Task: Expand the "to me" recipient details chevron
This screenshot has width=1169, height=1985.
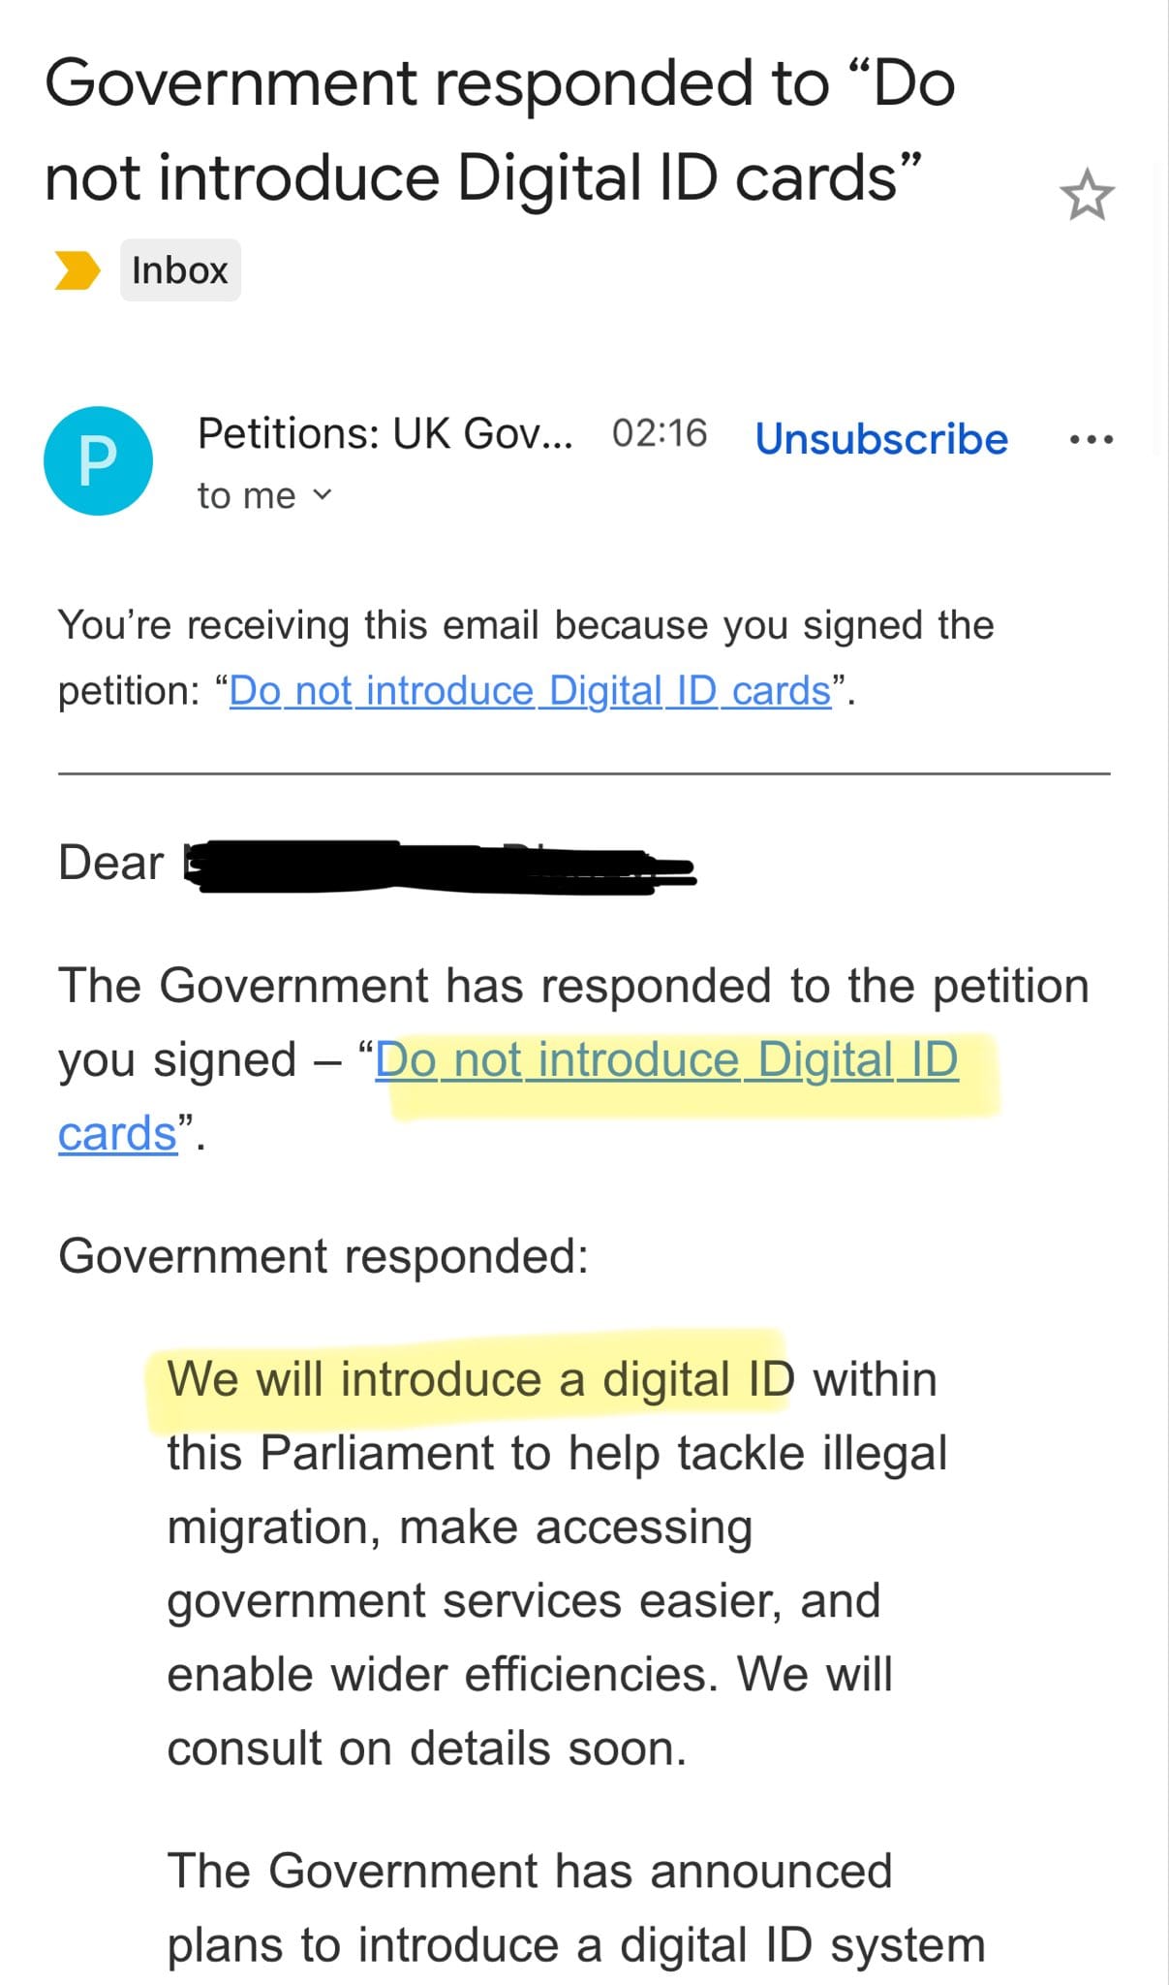Action: coord(322,495)
